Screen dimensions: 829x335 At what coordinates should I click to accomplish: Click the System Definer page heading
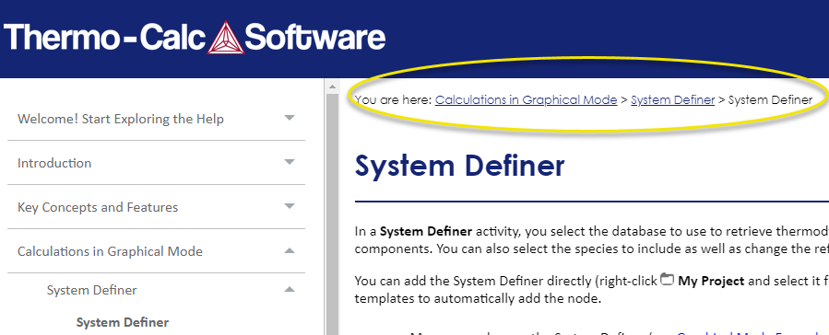coord(459,165)
